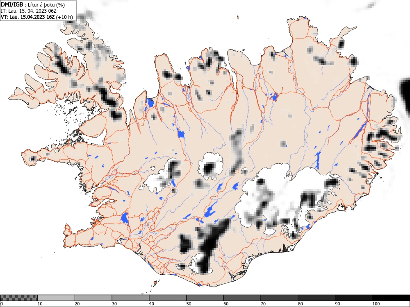
Task: Click the '40' scale label
Action: tap(152, 304)
